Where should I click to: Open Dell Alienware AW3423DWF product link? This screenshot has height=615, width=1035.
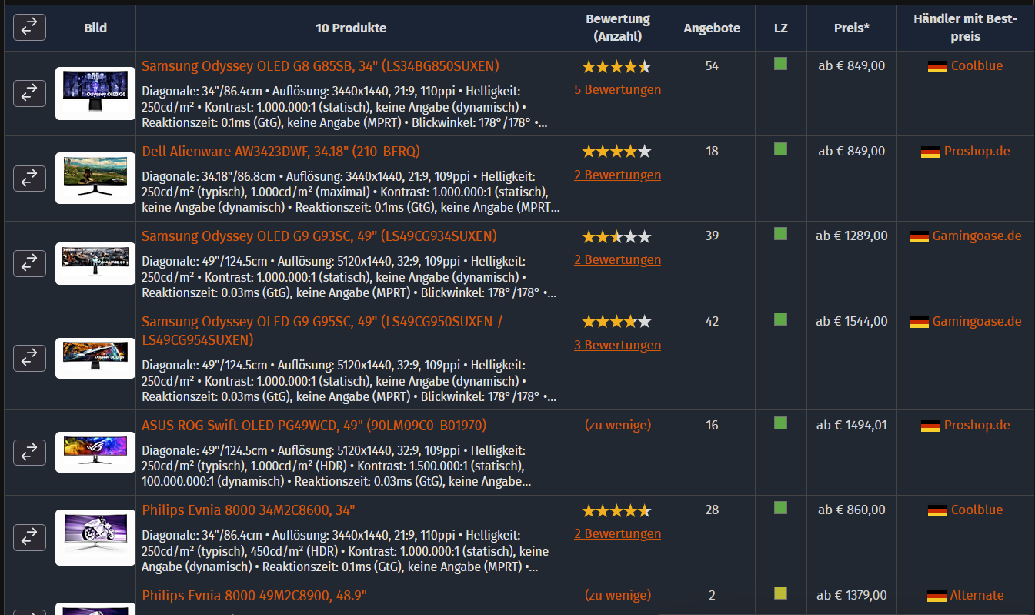pyautogui.click(x=281, y=151)
